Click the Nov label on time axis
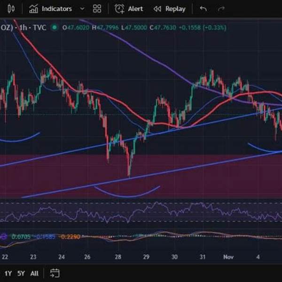The height and width of the screenshot is (282, 282). [228, 257]
